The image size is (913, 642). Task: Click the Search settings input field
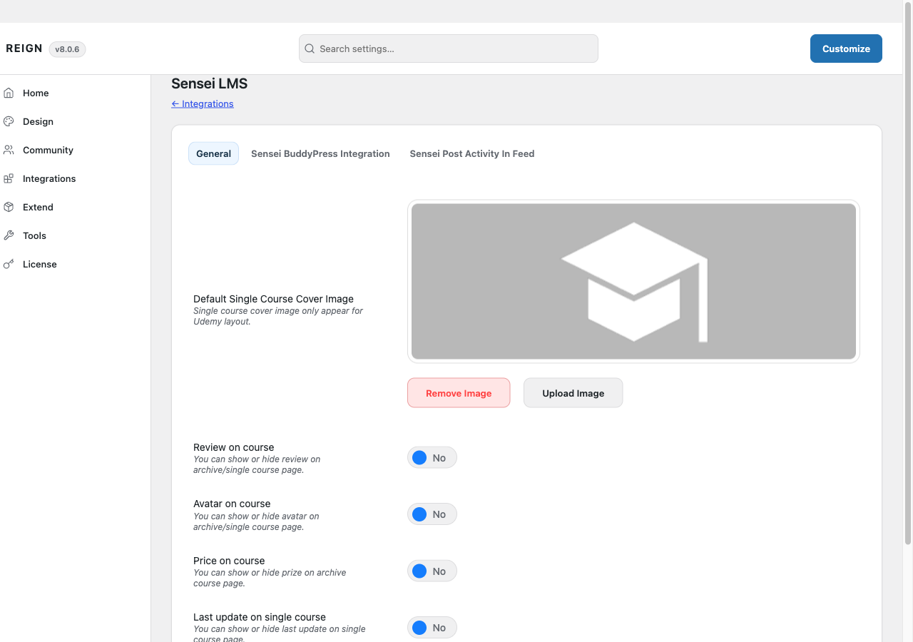[448, 49]
